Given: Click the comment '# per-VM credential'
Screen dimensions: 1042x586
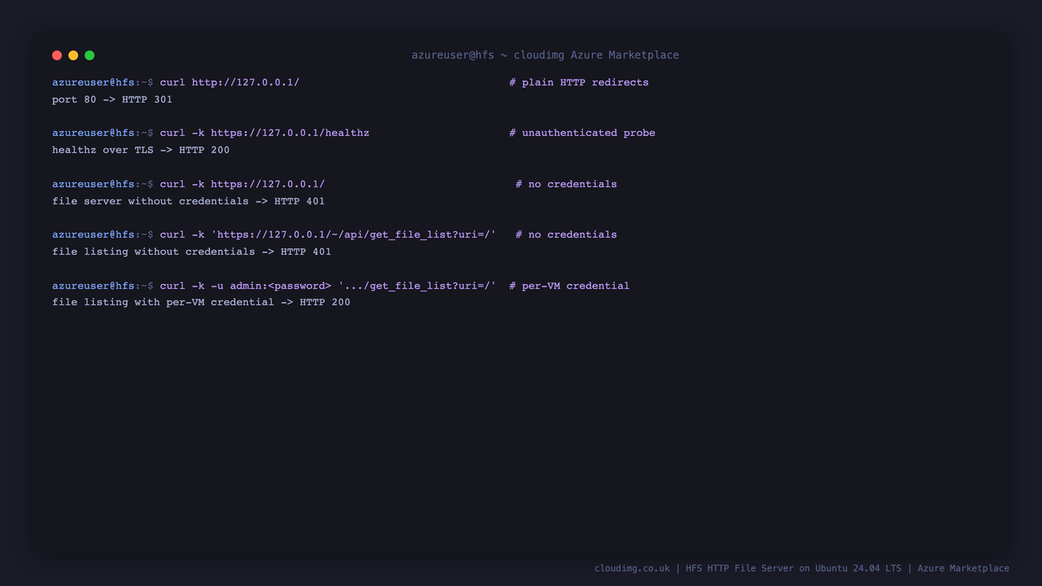Looking at the screenshot, I should 569,286.
